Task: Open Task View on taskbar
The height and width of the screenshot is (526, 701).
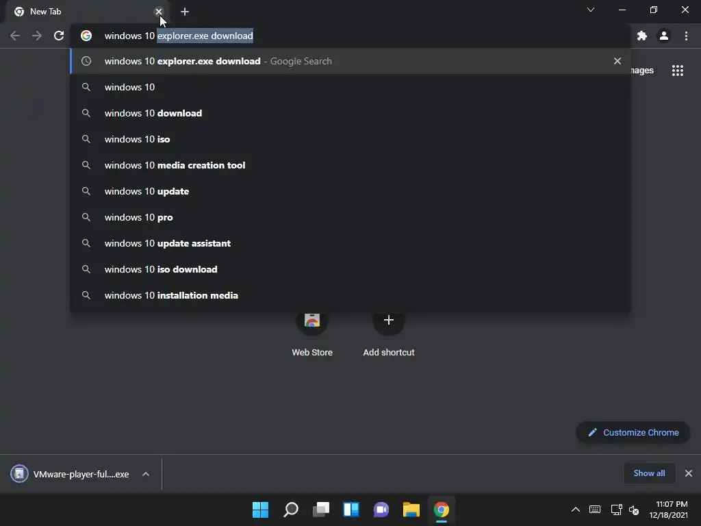Action: click(x=321, y=510)
